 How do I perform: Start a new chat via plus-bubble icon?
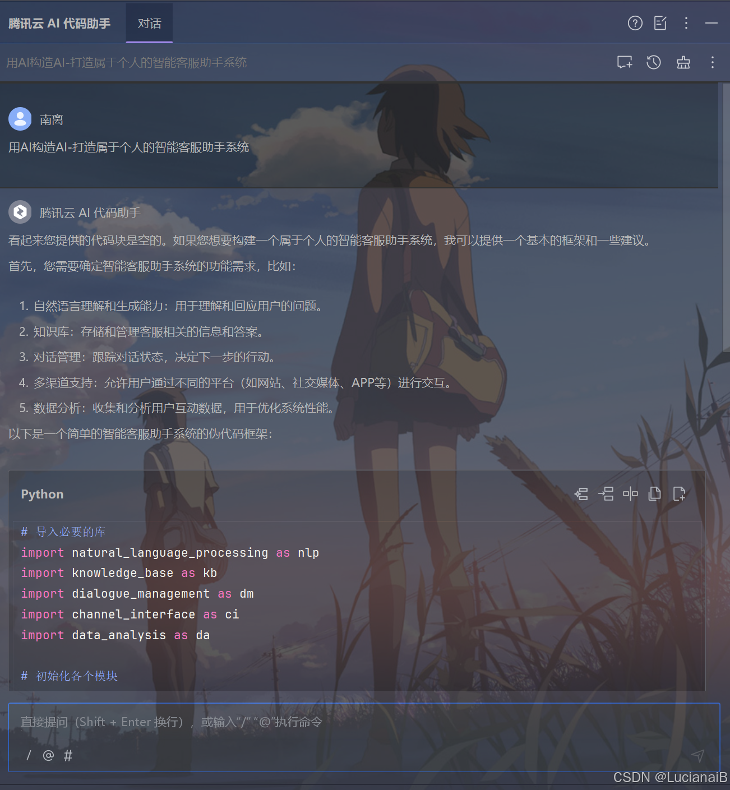point(625,62)
